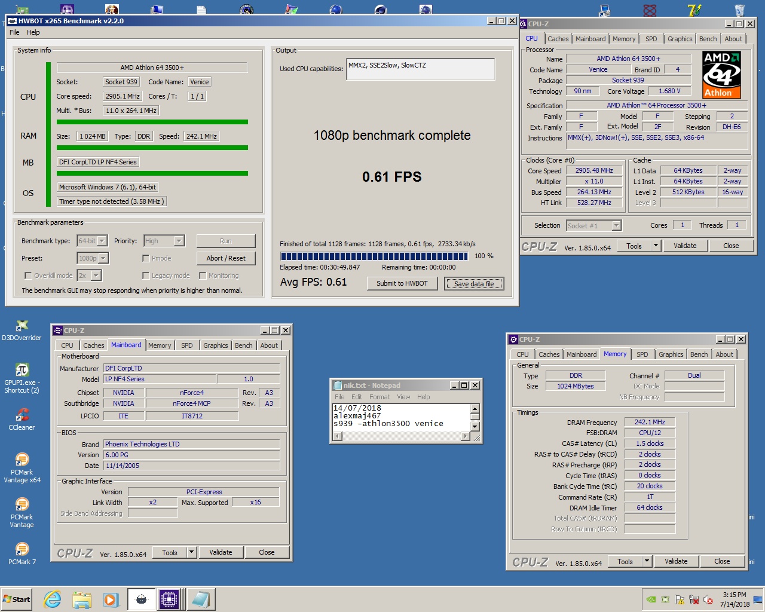The image size is (765, 612).
Task: Click Validate in CPU-Z Memory window
Action: [676, 561]
